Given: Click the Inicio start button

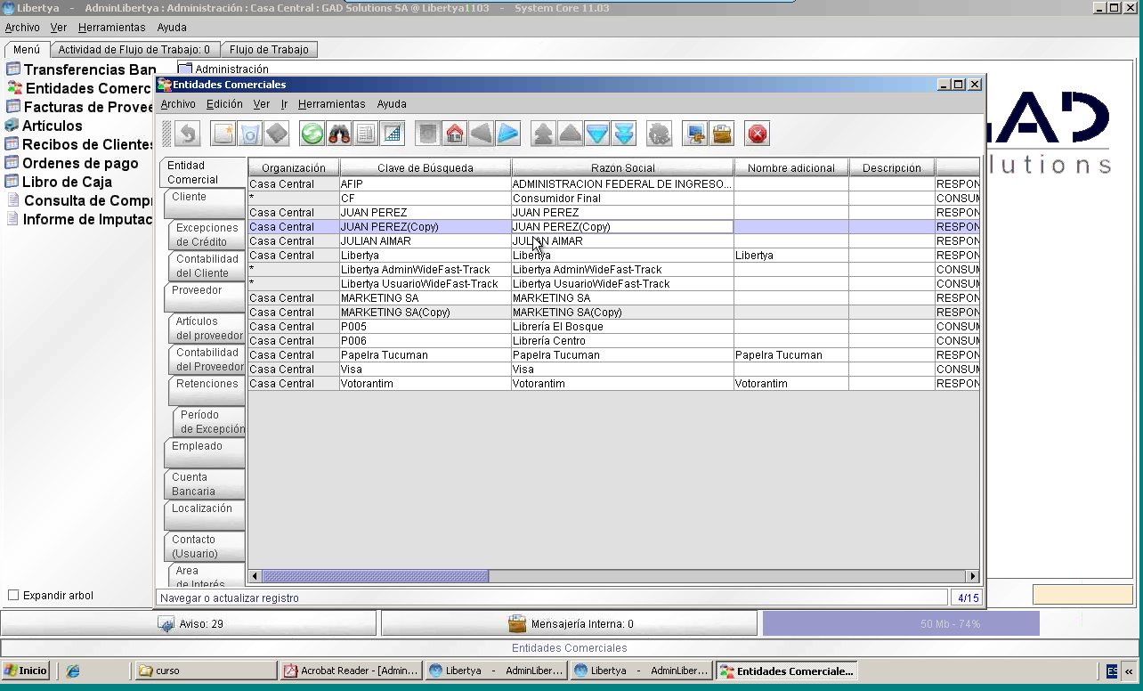Looking at the screenshot, I should click(x=26, y=671).
